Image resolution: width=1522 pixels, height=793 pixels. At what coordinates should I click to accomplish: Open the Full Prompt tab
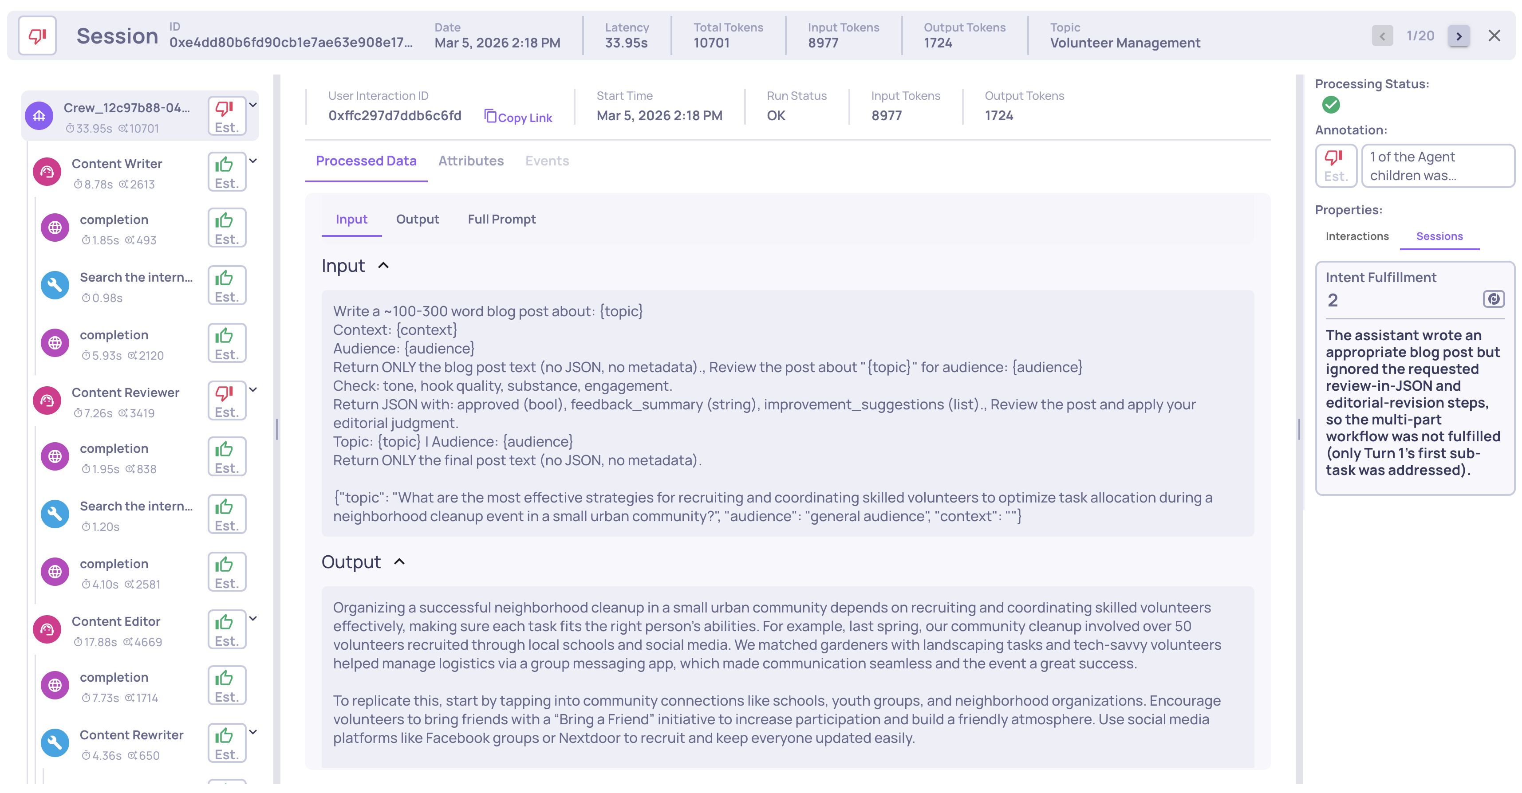pos(501,220)
